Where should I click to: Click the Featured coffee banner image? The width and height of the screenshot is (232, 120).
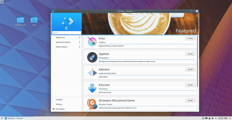pos(140,24)
